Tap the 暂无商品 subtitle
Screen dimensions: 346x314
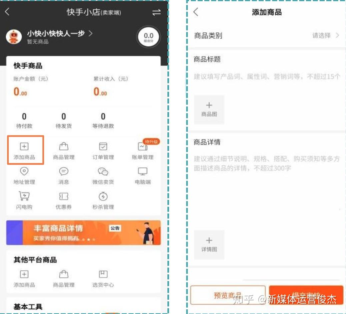pos(38,42)
